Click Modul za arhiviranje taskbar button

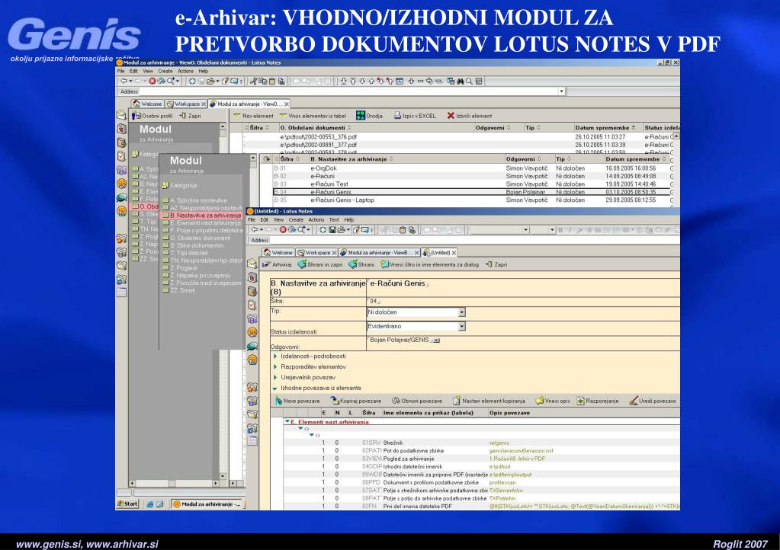[x=207, y=504]
